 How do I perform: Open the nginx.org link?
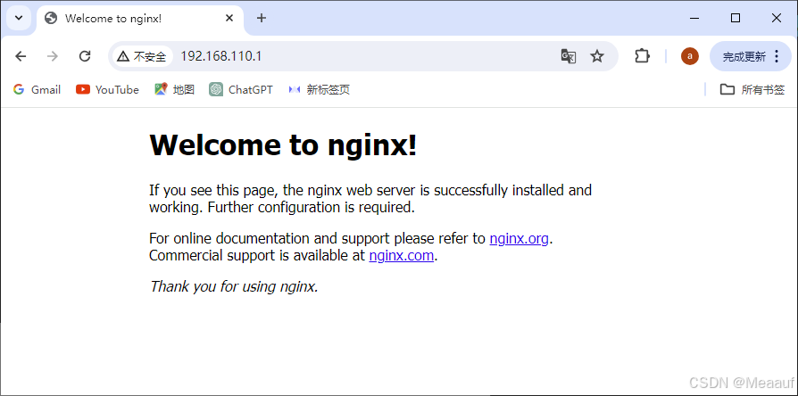pos(519,238)
